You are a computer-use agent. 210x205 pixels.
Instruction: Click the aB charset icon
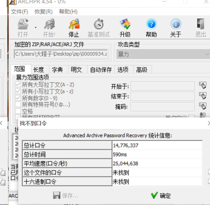pyautogui.click(x=203, y=115)
